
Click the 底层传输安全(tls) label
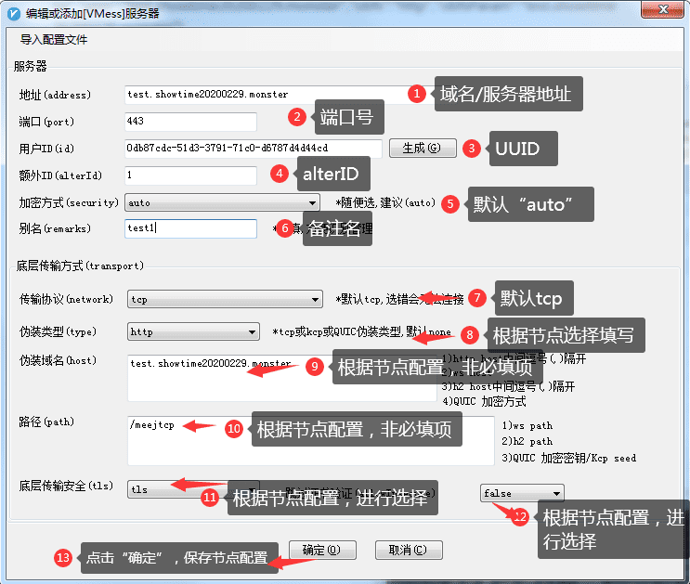[x=66, y=486]
